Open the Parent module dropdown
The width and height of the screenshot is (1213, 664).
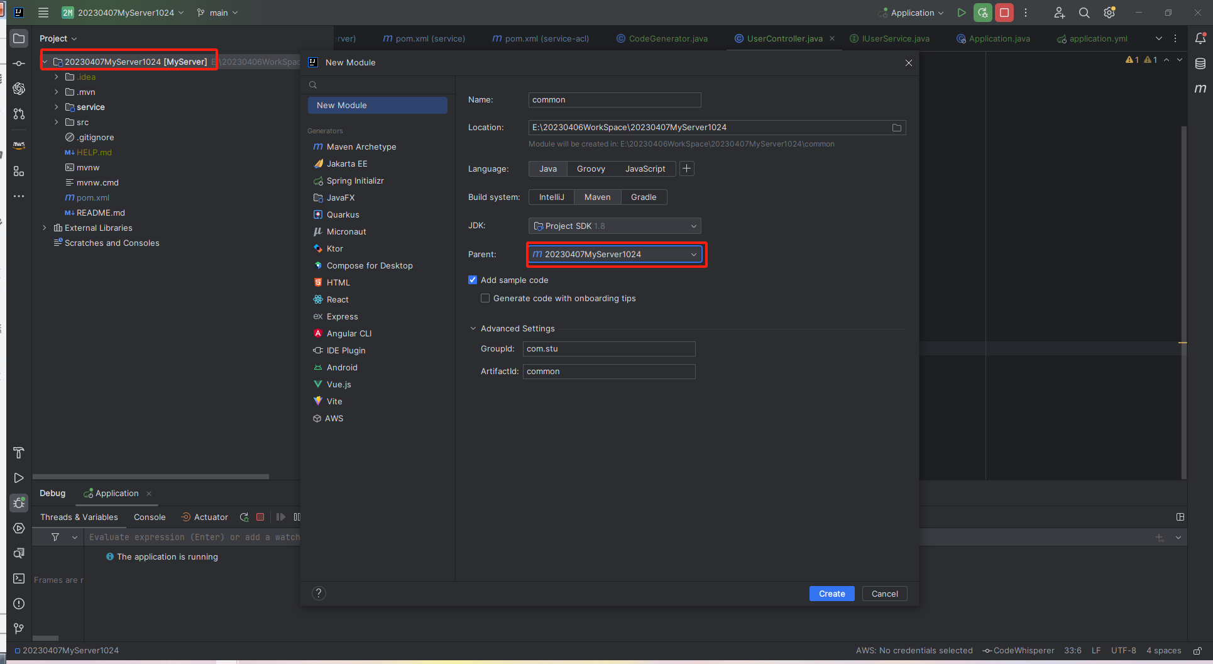(x=615, y=255)
